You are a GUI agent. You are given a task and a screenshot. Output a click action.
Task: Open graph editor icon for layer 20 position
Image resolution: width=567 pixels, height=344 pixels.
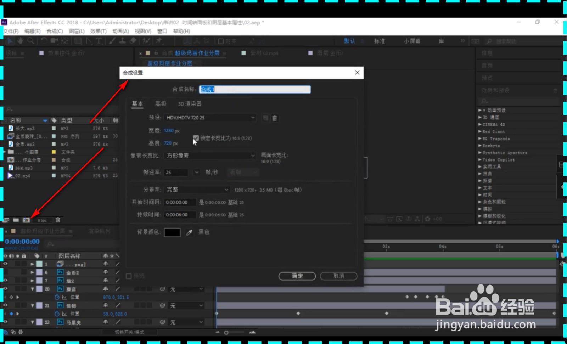64,297
